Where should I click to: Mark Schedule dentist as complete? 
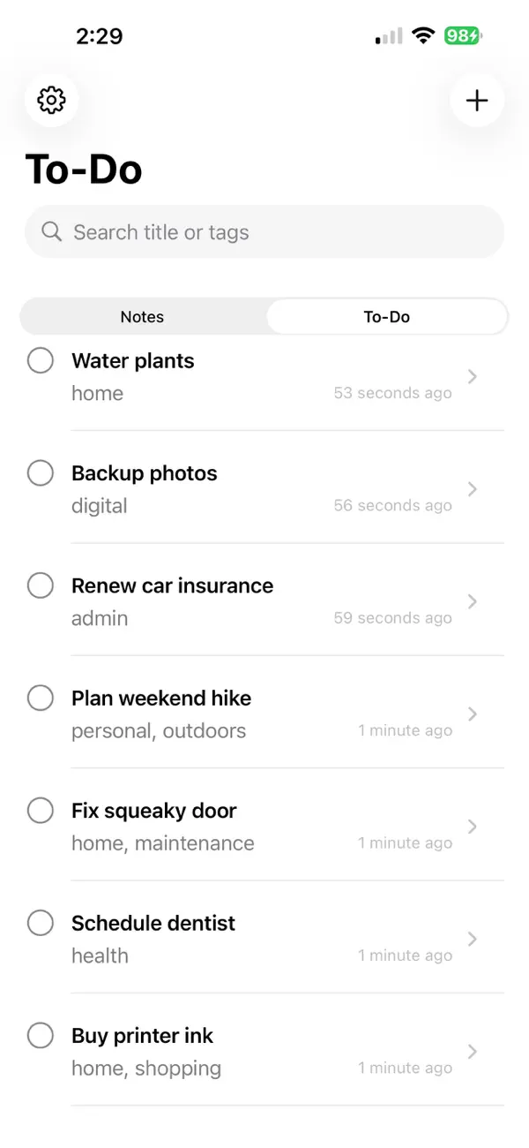coord(41,923)
